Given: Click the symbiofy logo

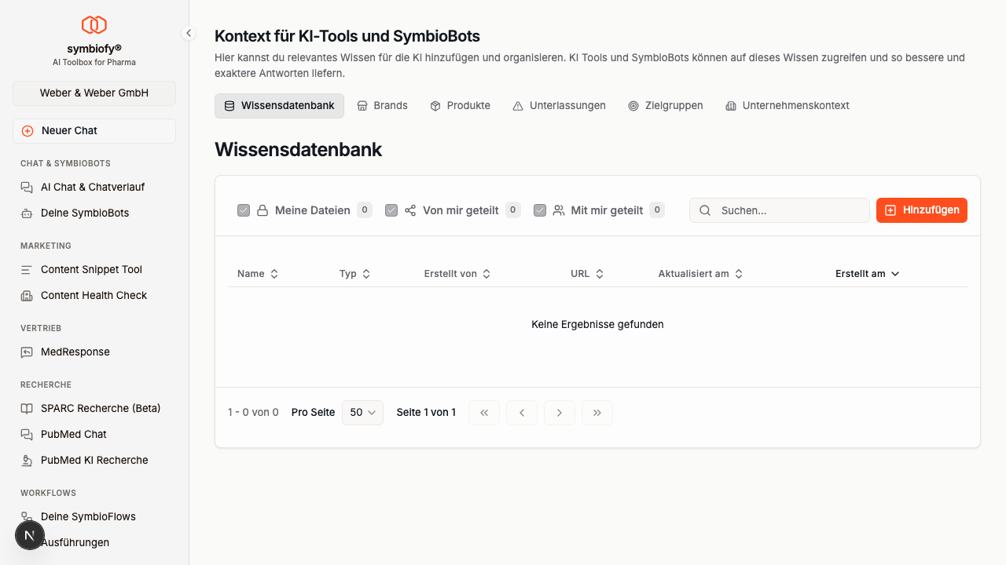Looking at the screenshot, I should coord(94,24).
